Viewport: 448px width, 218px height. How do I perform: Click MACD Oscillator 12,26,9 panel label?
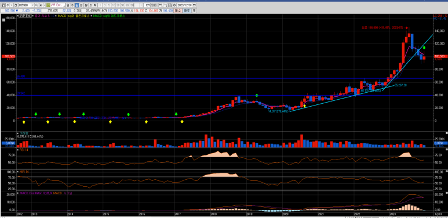point(37,194)
